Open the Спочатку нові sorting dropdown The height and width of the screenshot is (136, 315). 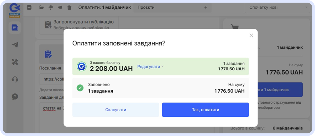[277, 7]
